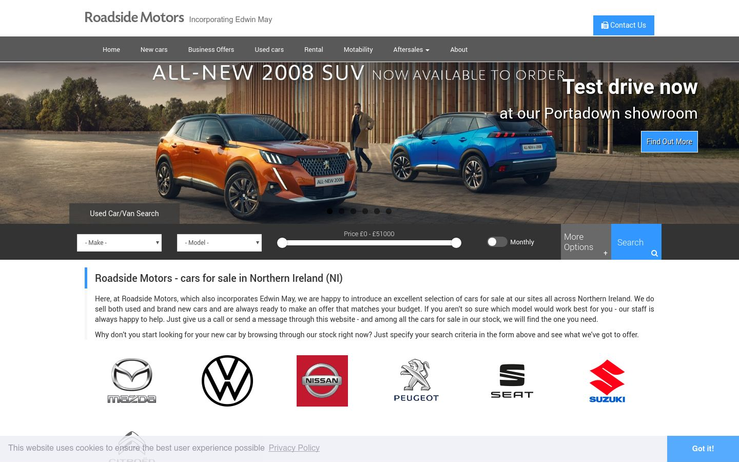Go to third carousel slide dot
The height and width of the screenshot is (462, 739).
[x=353, y=211]
